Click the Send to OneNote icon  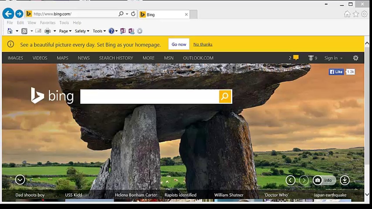tap(123, 31)
